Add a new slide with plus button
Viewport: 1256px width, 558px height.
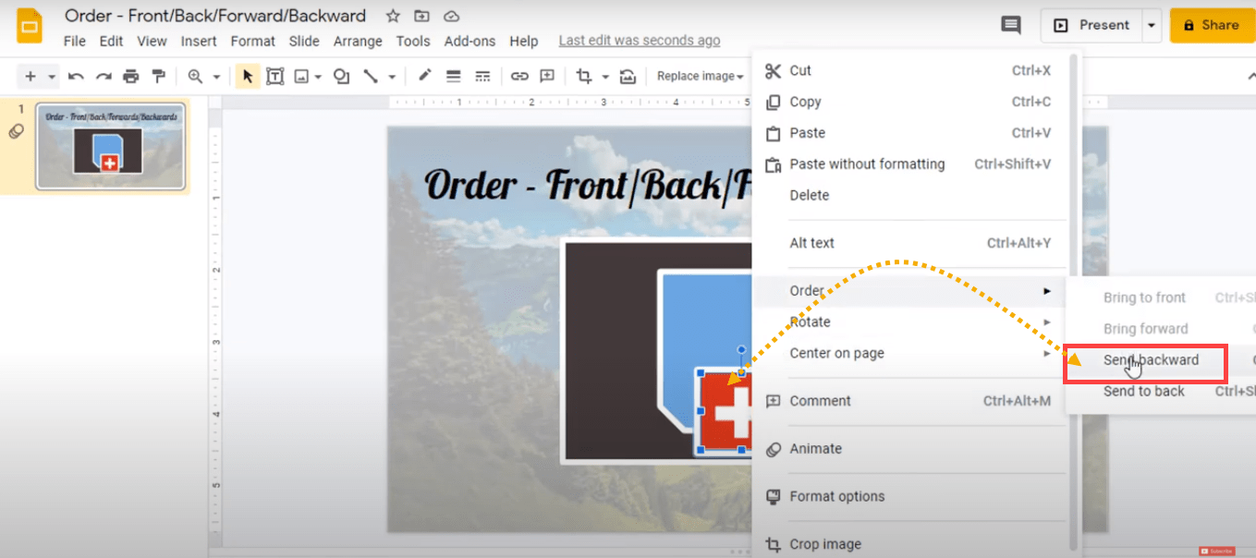pyautogui.click(x=30, y=76)
